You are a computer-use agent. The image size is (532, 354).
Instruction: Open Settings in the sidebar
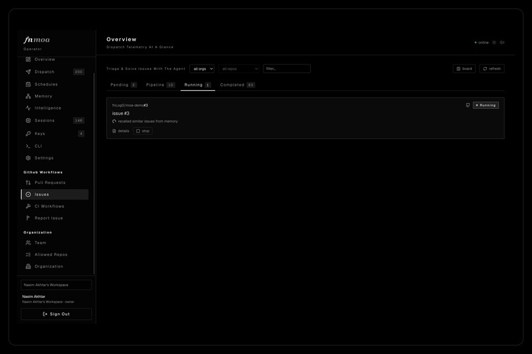click(x=54, y=158)
